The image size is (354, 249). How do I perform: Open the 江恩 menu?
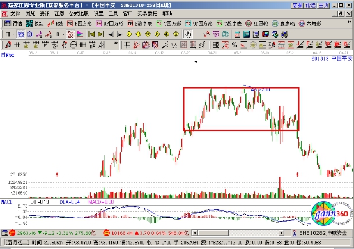pyautogui.click(x=59, y=14)
